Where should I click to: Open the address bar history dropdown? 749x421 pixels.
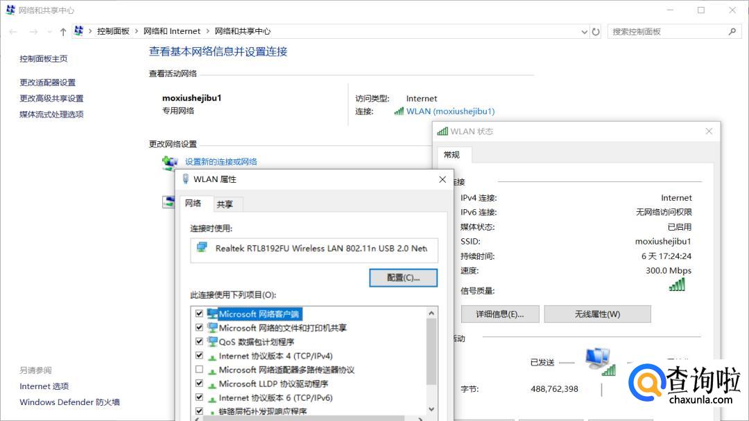pos(584,32)
